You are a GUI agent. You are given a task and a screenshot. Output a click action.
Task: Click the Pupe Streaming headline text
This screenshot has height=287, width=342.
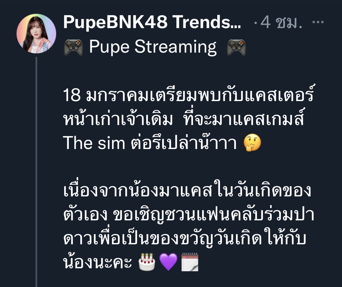tap(153, 47)
